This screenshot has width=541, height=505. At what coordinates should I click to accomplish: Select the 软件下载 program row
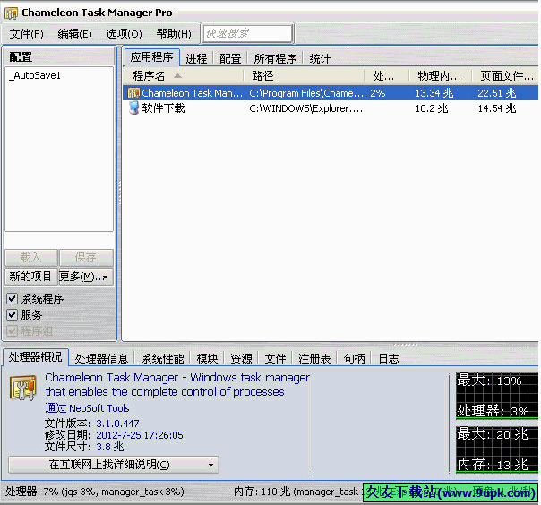point(331,108)
